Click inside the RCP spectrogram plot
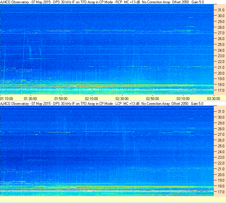 point(107,49)
